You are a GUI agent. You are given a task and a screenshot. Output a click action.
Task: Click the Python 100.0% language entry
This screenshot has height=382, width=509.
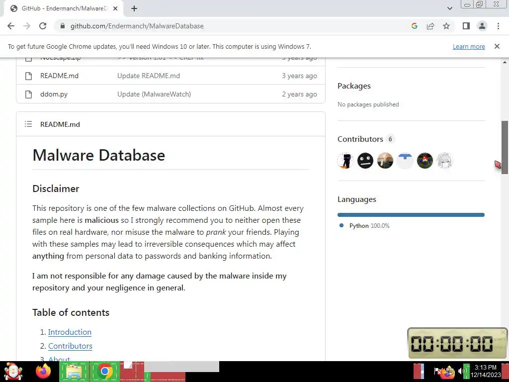pos(369,226)
